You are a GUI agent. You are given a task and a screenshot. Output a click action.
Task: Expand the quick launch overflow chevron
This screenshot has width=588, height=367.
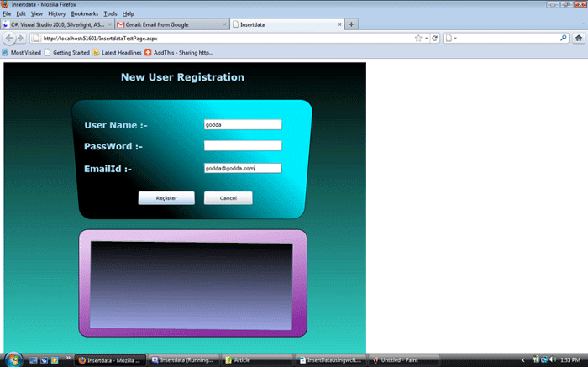click(x=68, y=357)
